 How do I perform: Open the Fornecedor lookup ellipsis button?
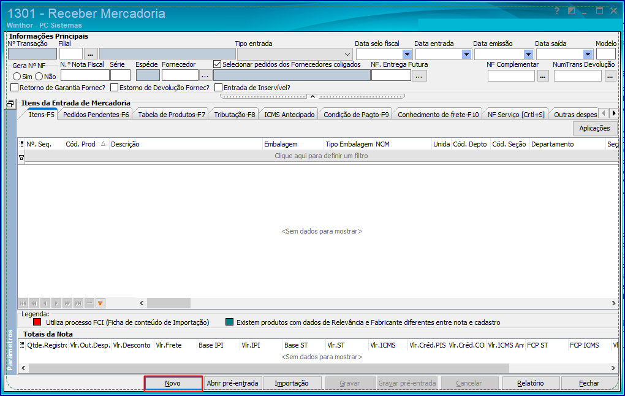click(x=205, y=75)
